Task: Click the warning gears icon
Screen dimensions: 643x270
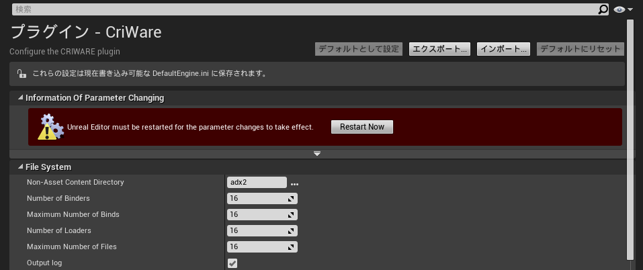Action: pos(51,127)
